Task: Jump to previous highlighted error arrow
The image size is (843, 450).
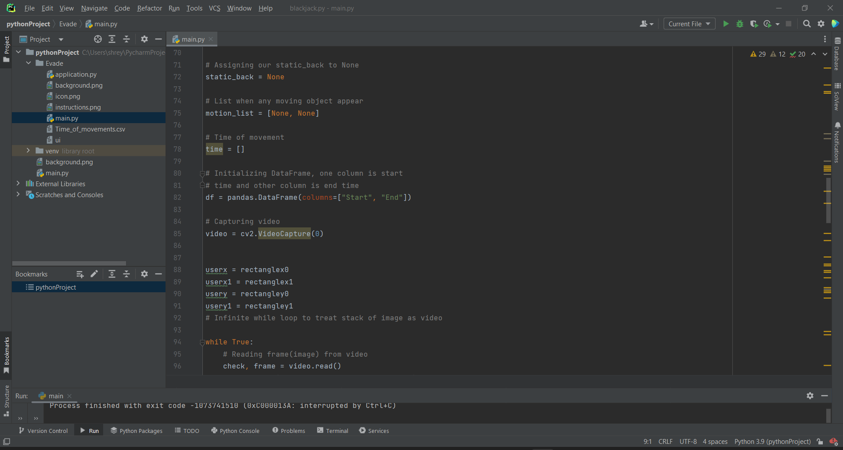Action: (814, 54)
